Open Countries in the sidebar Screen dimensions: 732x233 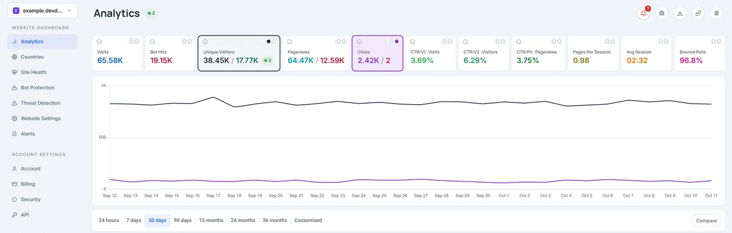point(43,57)
